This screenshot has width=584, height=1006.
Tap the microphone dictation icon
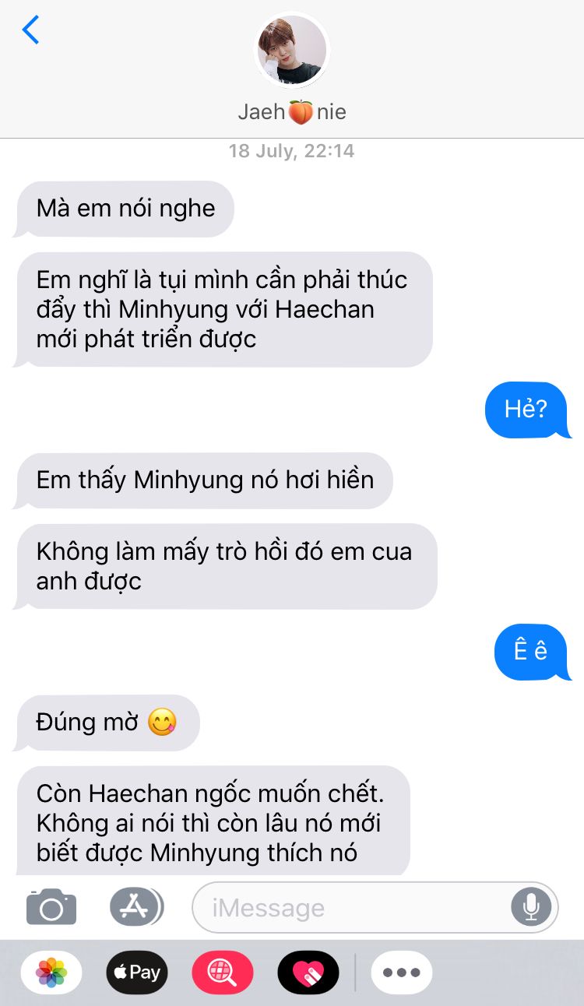(x=531, y=907)
